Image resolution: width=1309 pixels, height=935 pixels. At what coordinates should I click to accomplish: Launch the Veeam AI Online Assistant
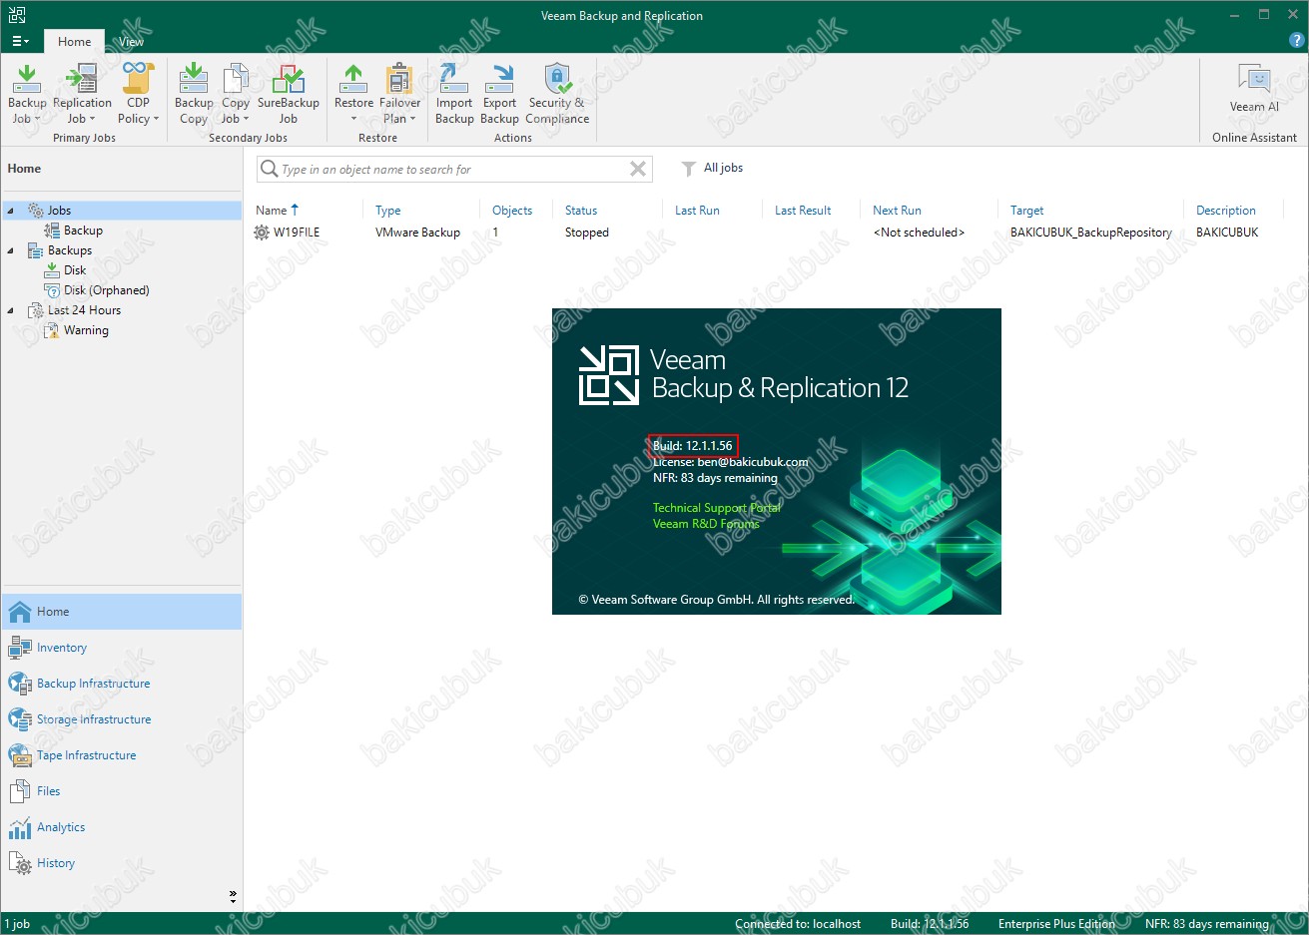[x=1254, y=90]
